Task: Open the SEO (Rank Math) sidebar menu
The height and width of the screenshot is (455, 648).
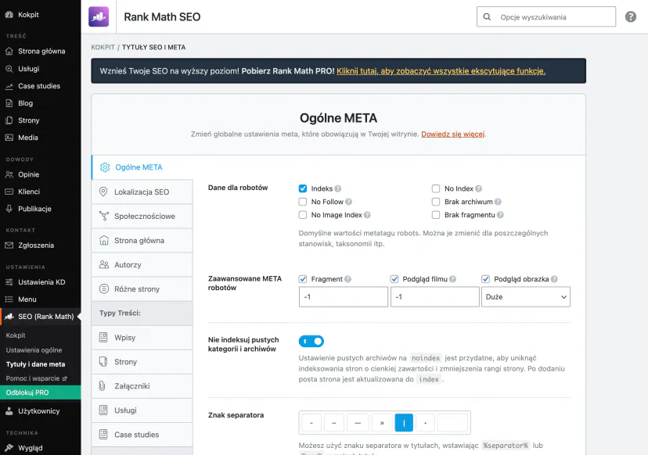Action: pos(41,317)
